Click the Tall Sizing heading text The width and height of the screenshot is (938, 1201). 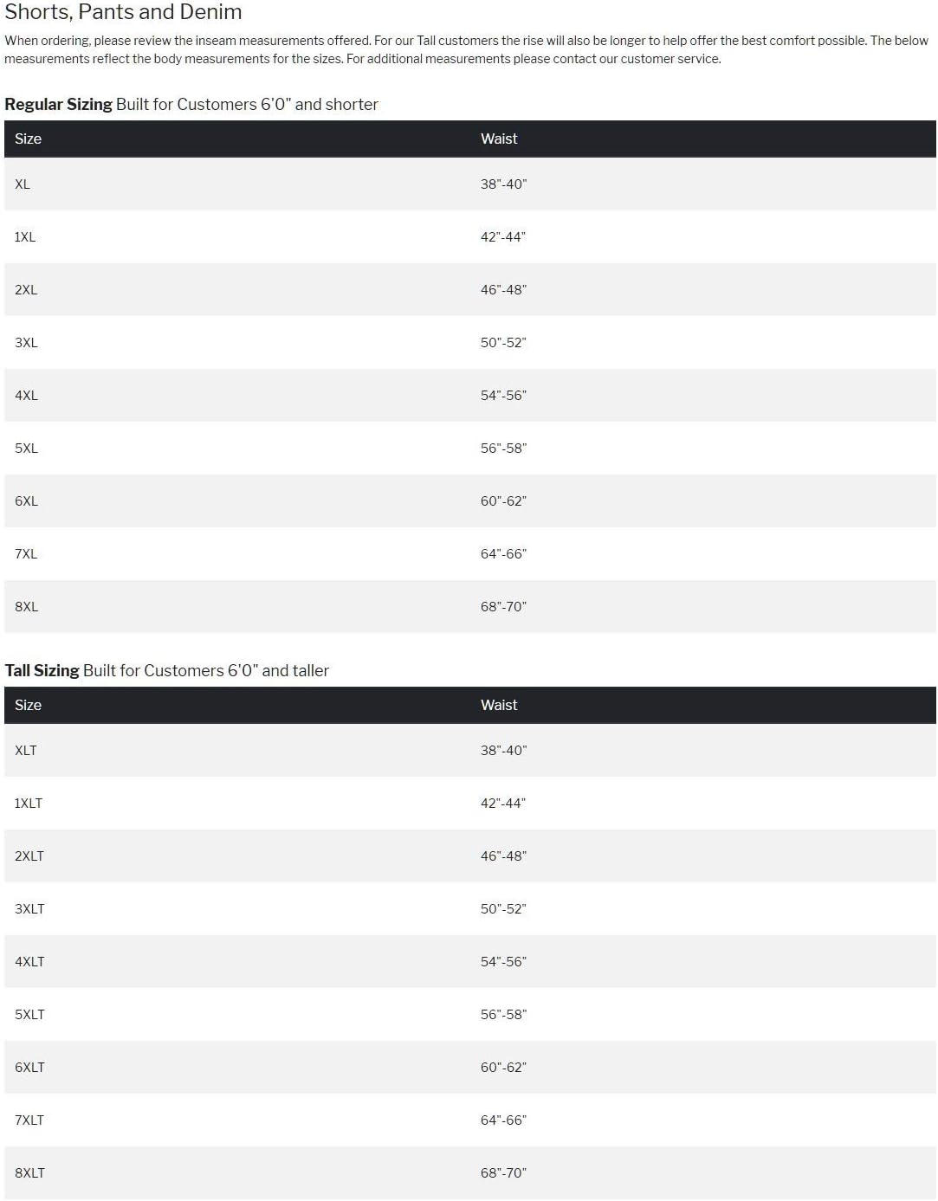point(42,671)
